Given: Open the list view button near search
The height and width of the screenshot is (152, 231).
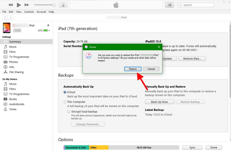Looking at the screenshot, I should tap(170, 5).
